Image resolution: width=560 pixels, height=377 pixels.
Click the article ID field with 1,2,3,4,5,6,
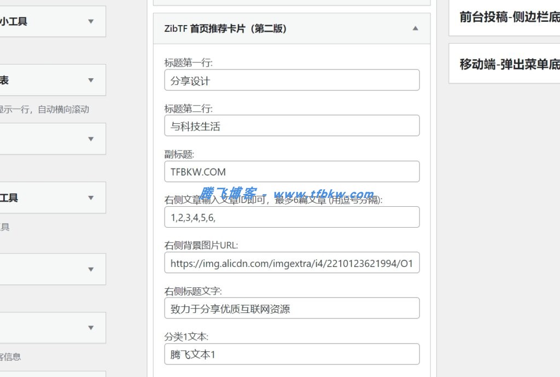point(292,217)
